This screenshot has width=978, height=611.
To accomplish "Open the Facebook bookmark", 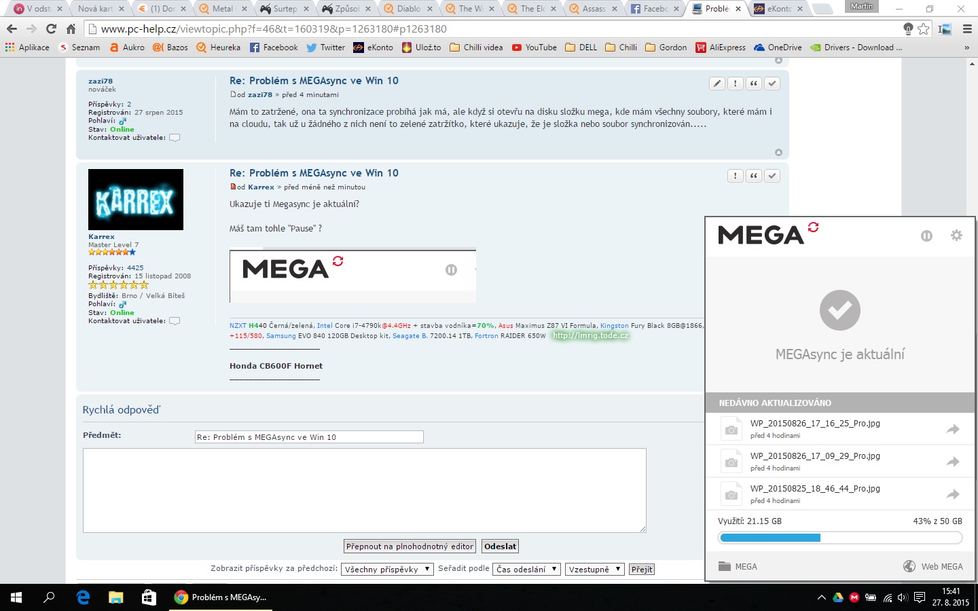I will coord(274,48).
